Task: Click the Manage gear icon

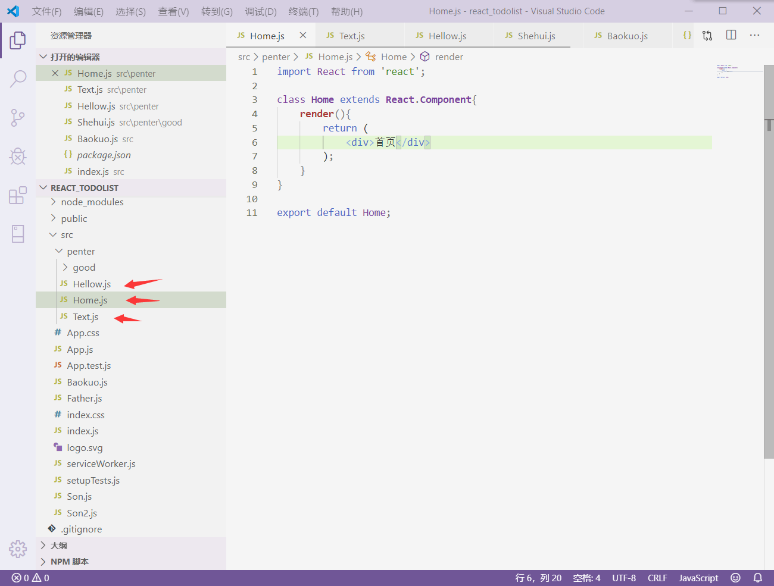Action: [18, 549]
